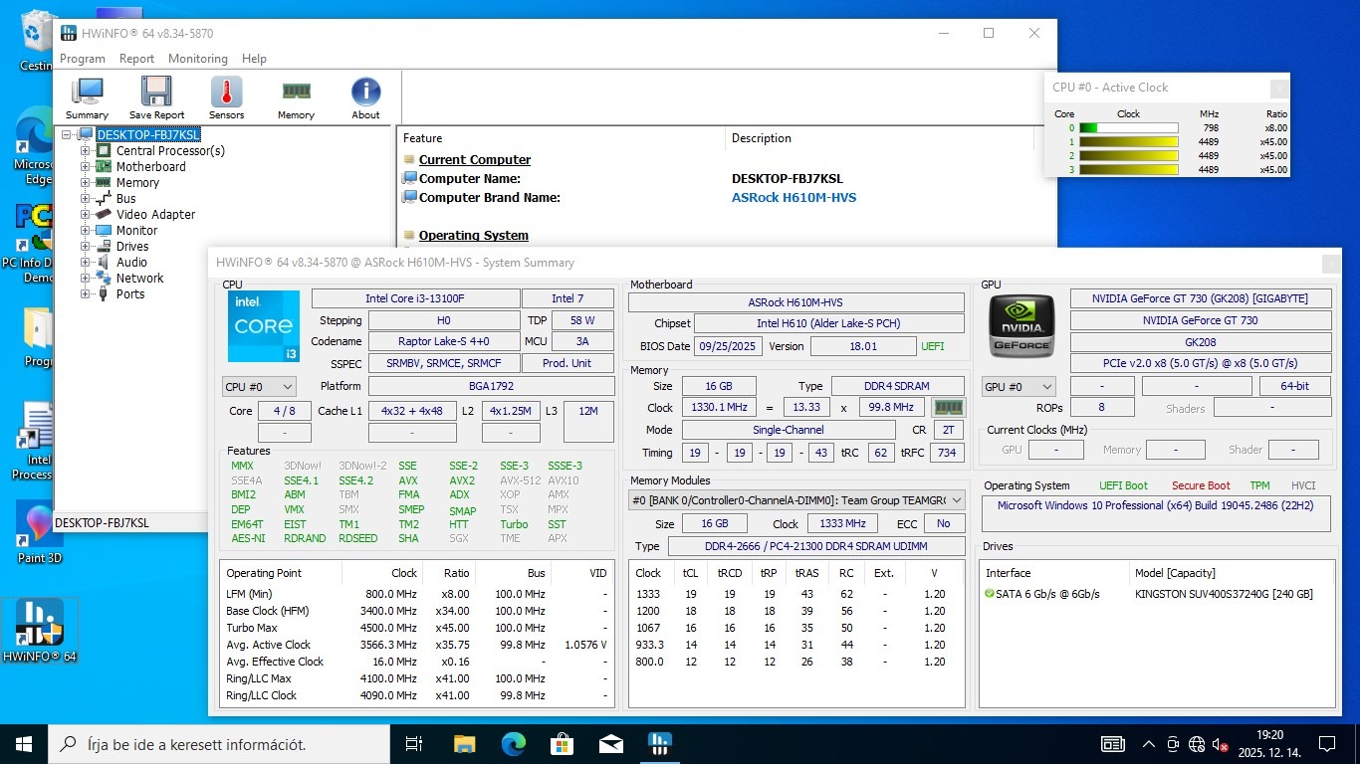
Task: Click the Memory toolbar icon
Action: pos(296,97)
